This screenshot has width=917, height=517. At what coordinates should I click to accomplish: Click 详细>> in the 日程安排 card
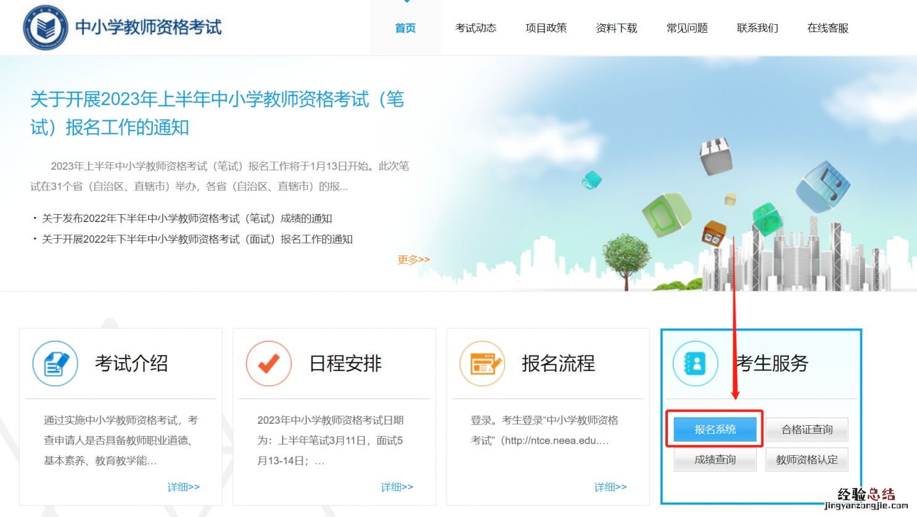(397, 487)
